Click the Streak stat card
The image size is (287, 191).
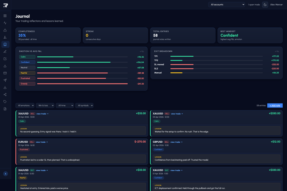coord(115,35)
